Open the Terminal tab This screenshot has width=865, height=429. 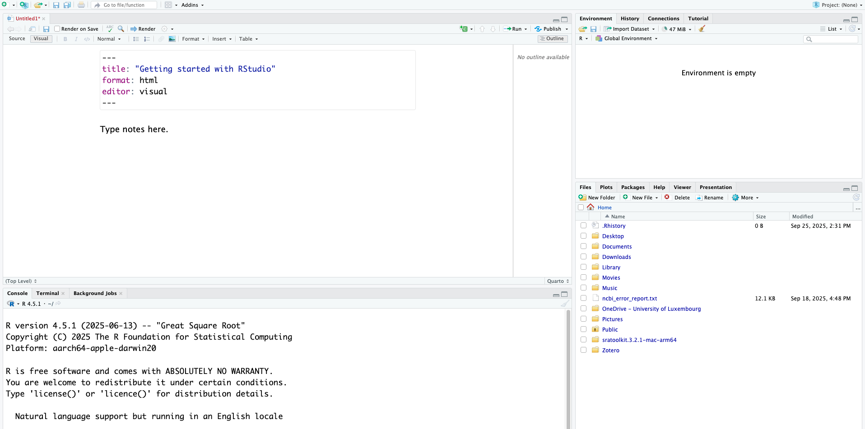(x=47, y=293)
